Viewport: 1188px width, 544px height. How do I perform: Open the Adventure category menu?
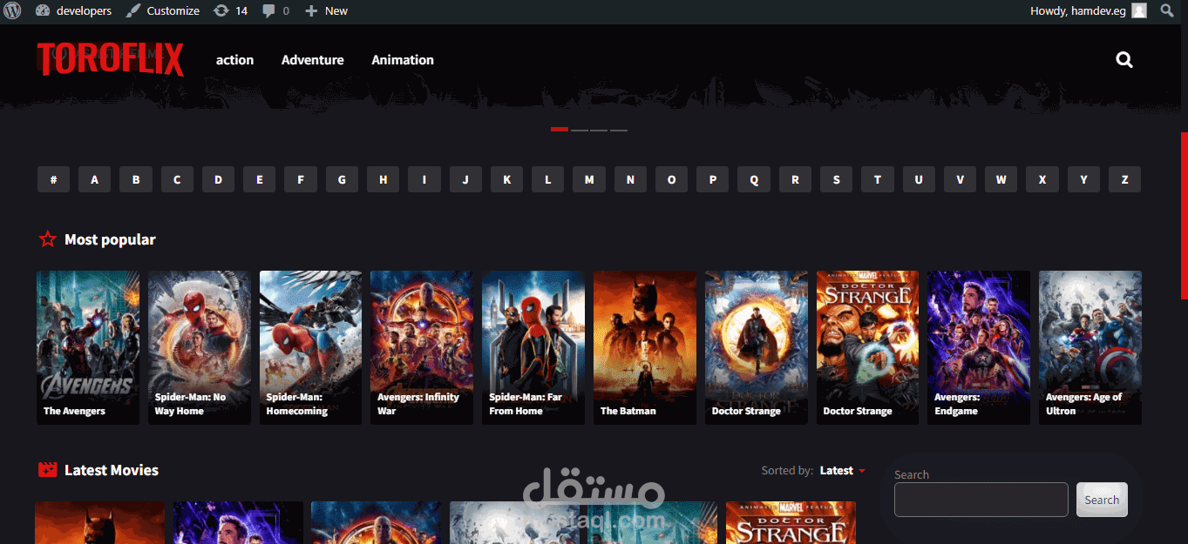(x=312, y=60)
